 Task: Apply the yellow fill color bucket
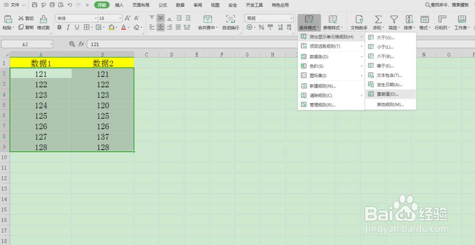112,27
